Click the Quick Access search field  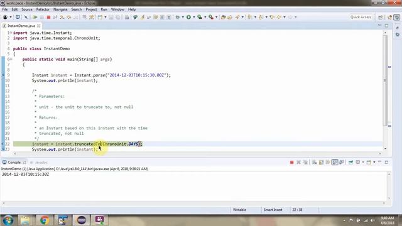pos(361,17)
